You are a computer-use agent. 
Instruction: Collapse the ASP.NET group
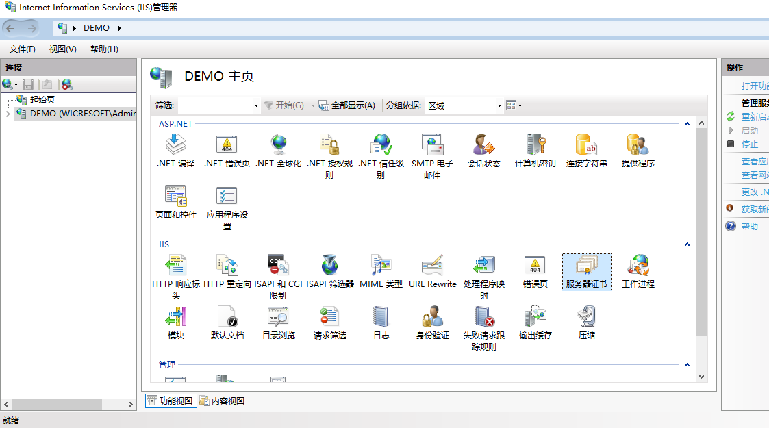point(687,124)
